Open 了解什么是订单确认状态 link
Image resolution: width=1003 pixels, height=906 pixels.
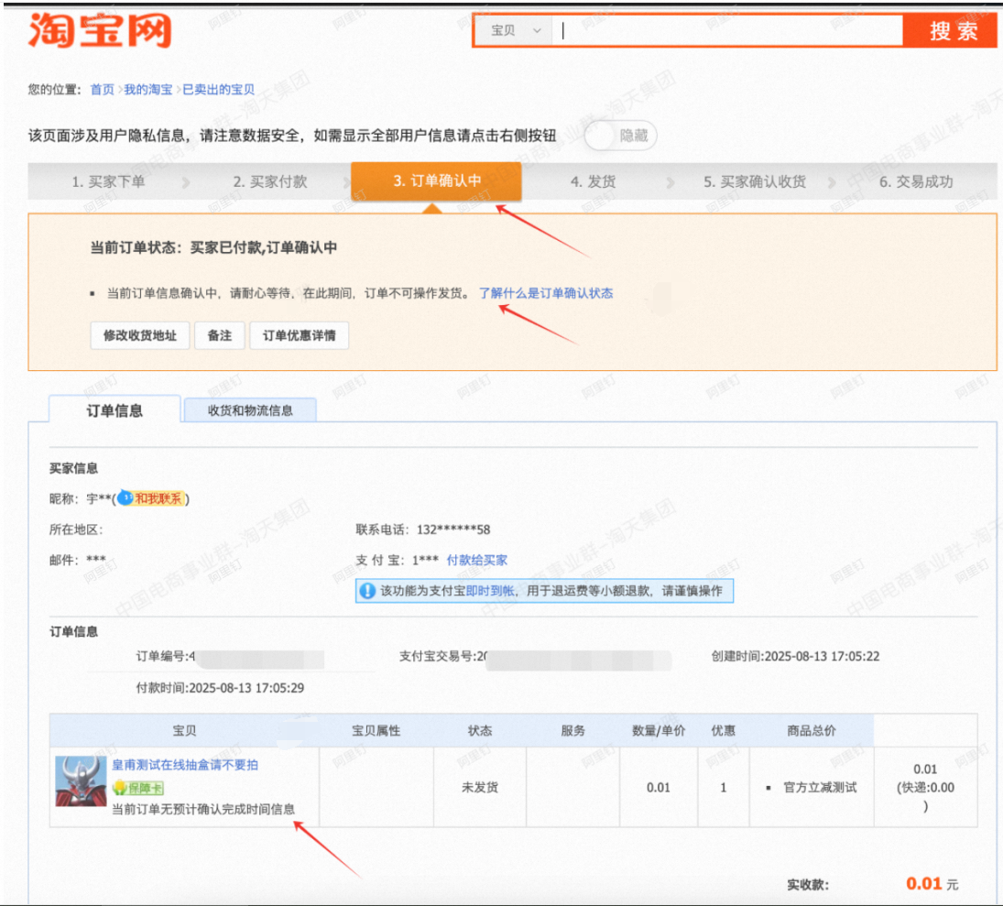[x=546, y=293]
